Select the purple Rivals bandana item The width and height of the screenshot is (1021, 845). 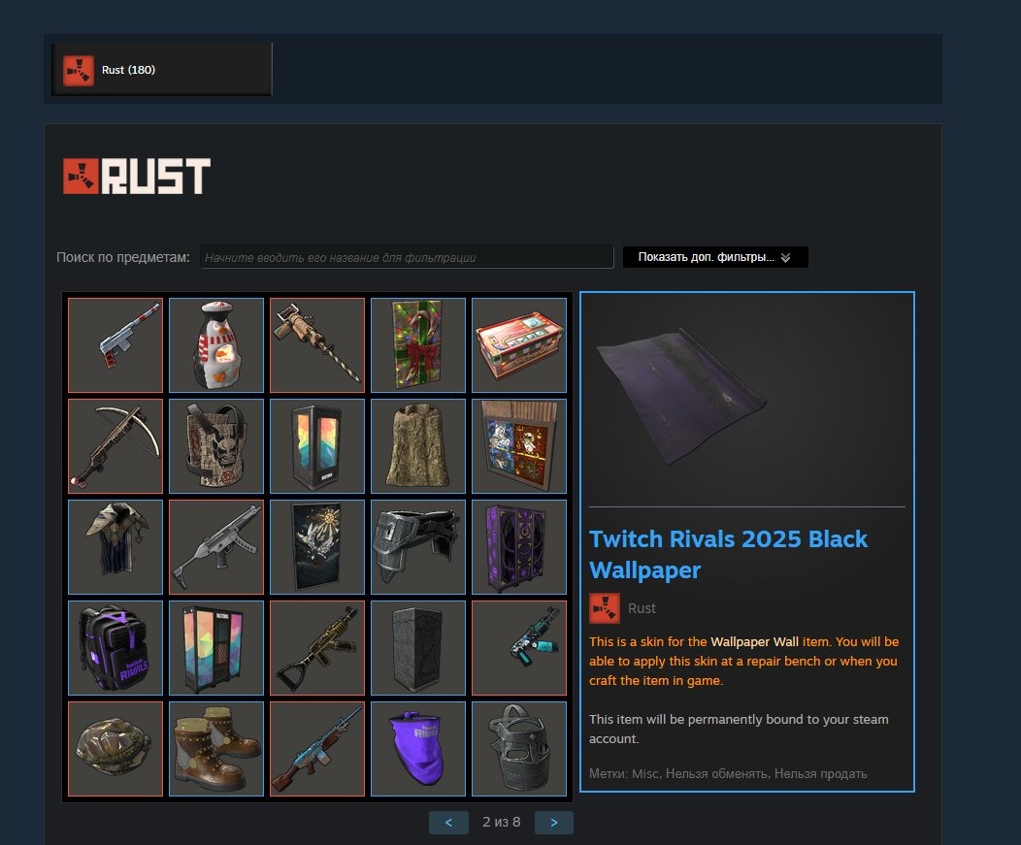pyautogui.click(x=418, y=749)
